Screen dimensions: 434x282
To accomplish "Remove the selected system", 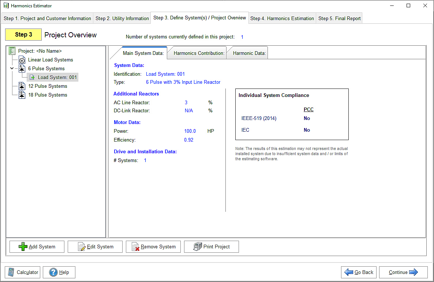I will [153, 247].
